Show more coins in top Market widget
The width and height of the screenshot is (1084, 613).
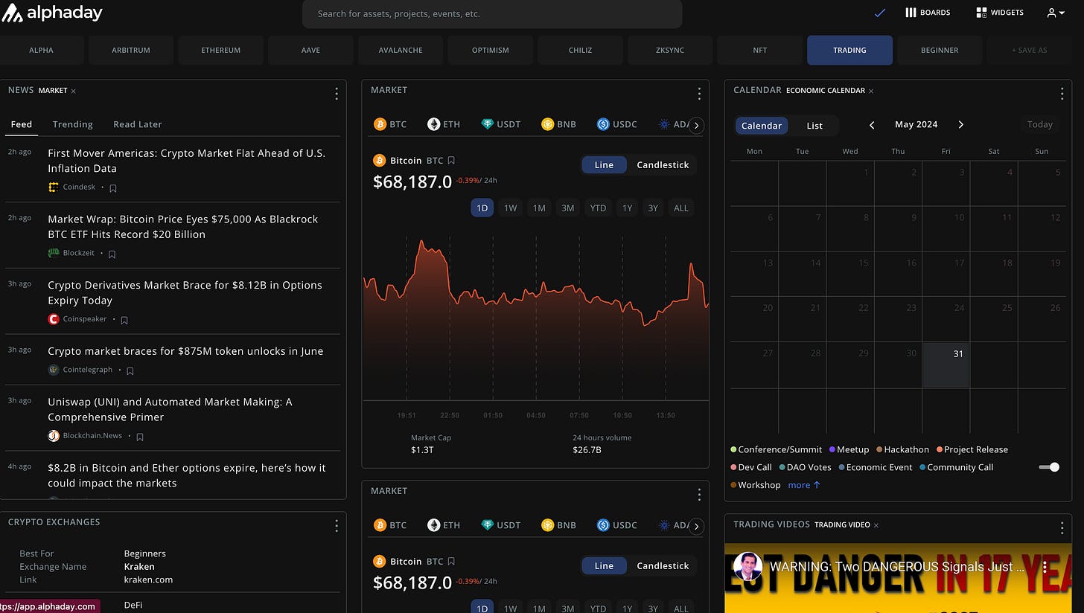click(696, 125)
